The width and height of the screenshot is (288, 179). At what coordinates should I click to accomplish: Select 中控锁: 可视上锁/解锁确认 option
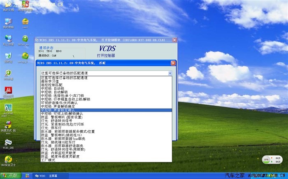(106, 113)
